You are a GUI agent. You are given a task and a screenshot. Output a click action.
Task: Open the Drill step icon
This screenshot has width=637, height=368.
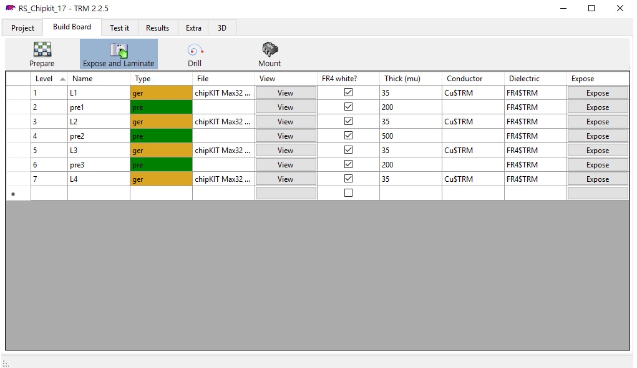(x=195, y=50)
